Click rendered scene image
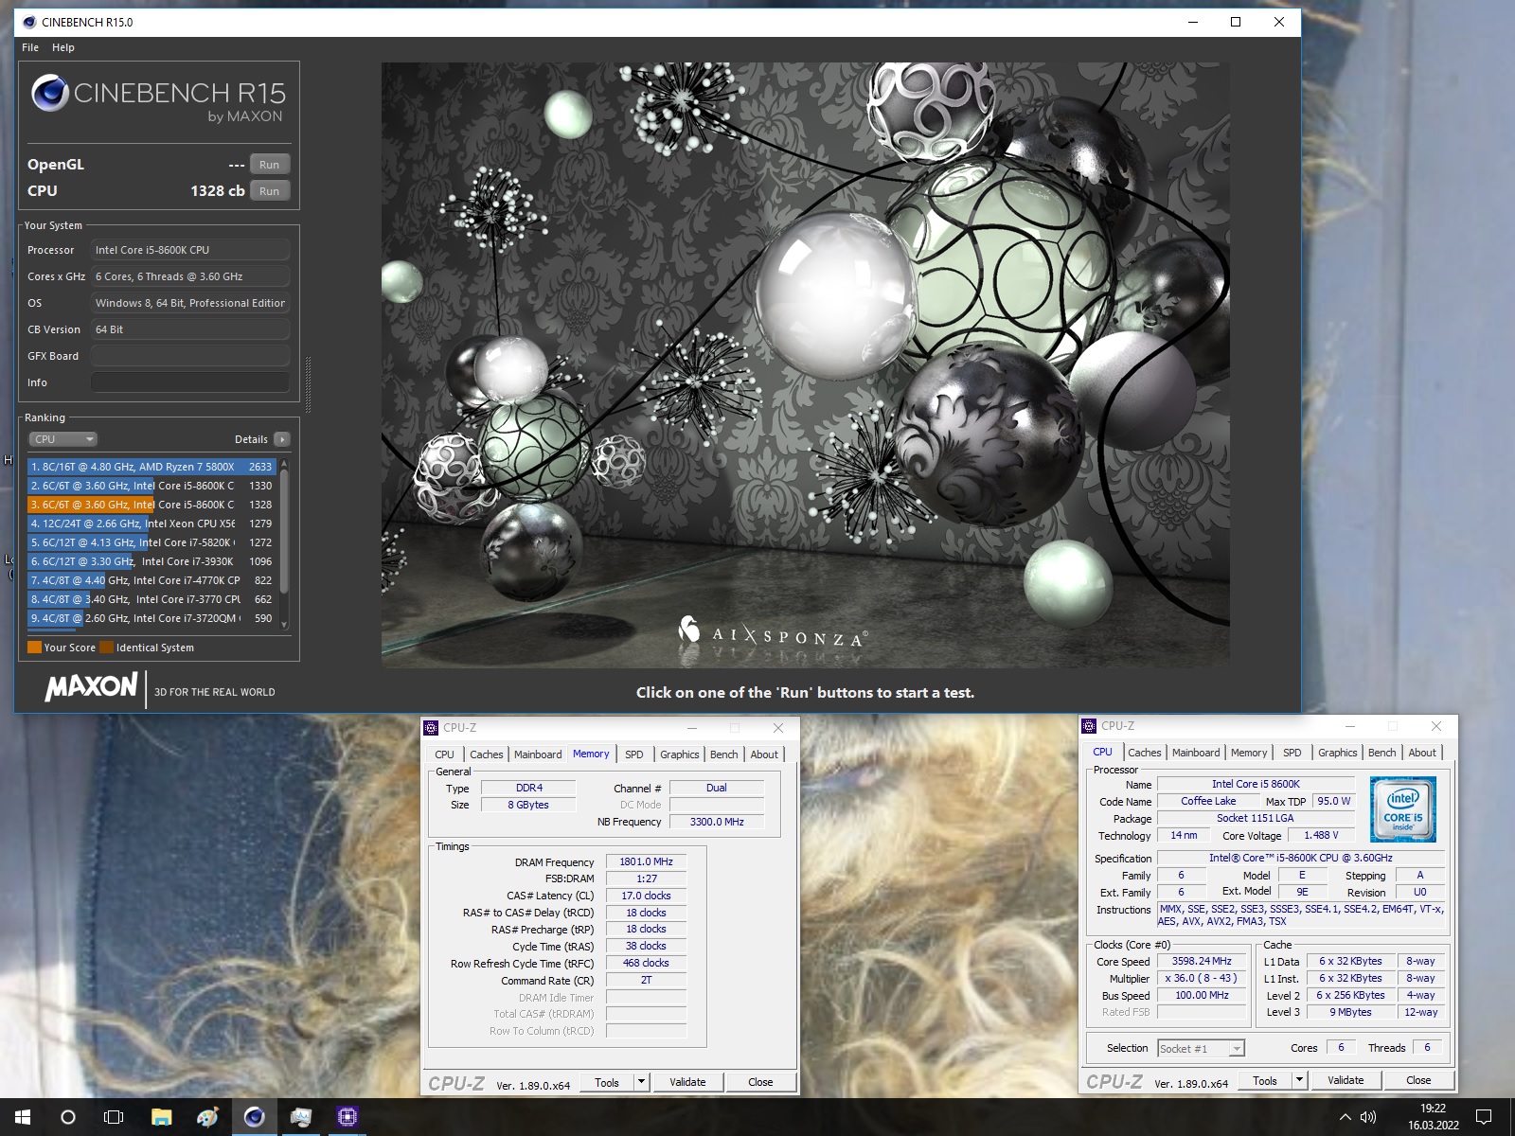This screenshot has width=1515, height=1136. 806,365
